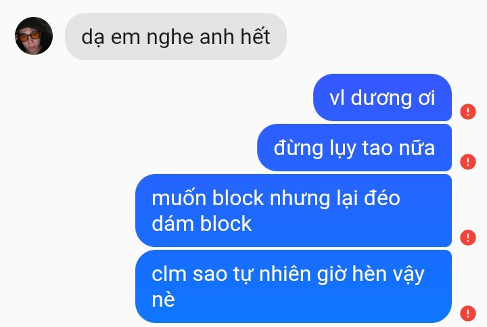Image resolution: width=487 pixels, height=327 pixels.
Task: Select the blue bubble "vl dương ơi"
Action: click(382, 97)
